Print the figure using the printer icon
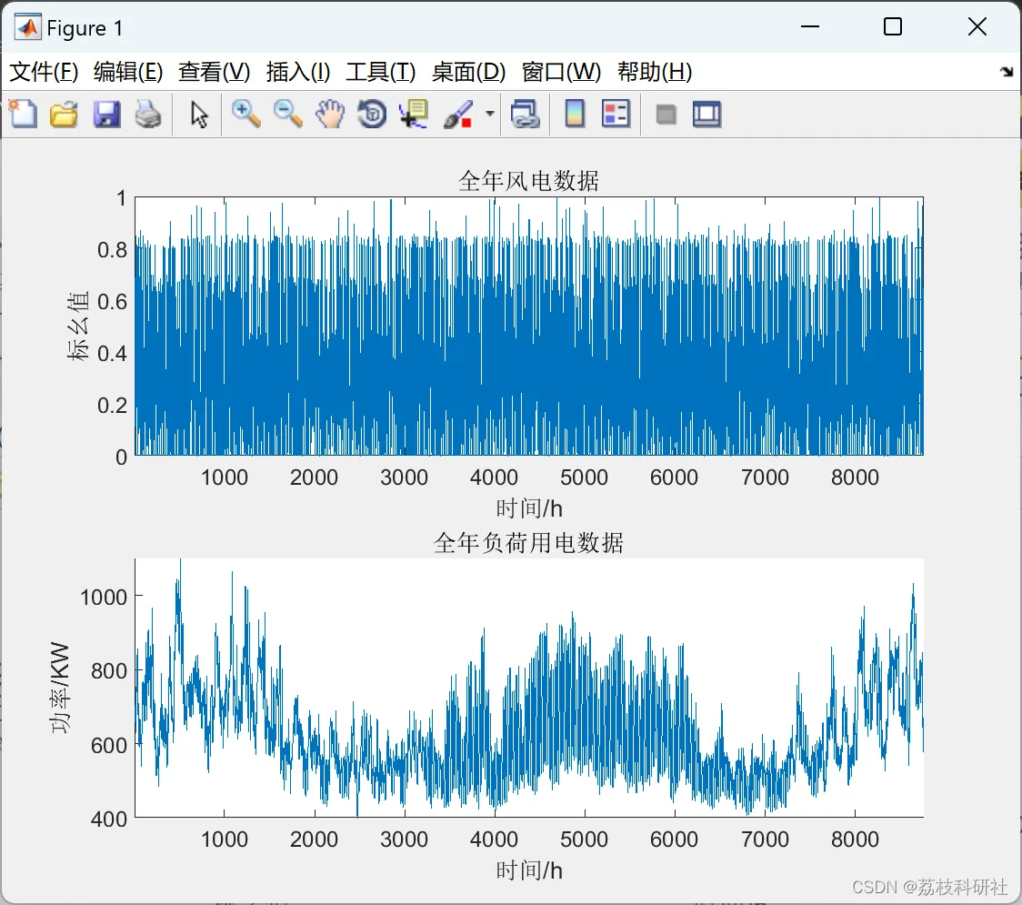 pos(148,114)
